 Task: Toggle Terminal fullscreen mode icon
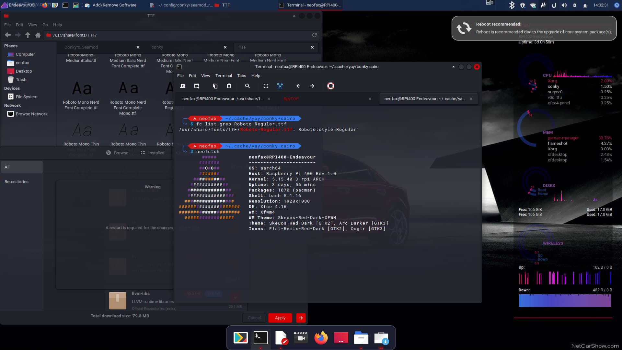click(x=266, y=86)
